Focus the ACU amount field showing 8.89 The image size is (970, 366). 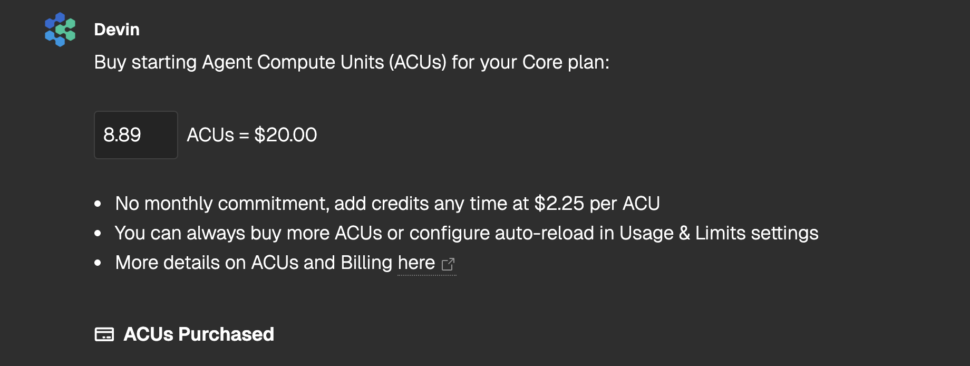pos(135,135)
